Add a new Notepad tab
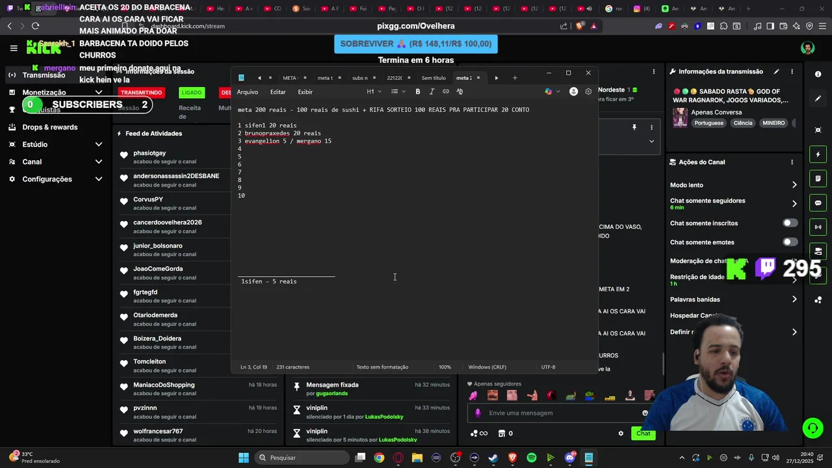 tap(515, 78)
